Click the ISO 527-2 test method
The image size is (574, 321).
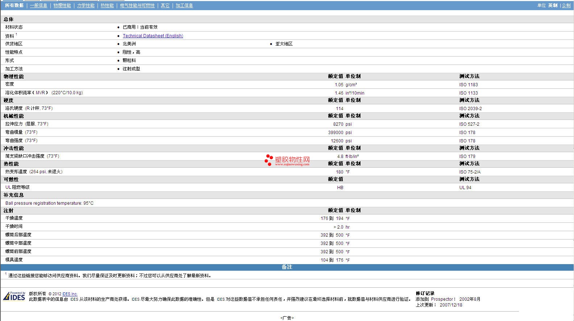[x=469, y=124]
